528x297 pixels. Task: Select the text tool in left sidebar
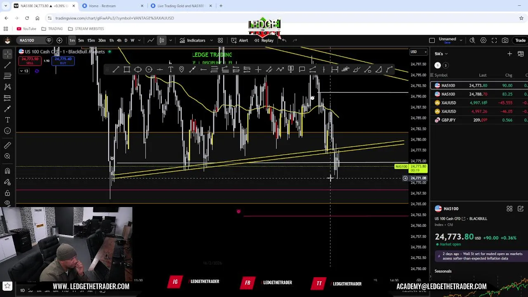tap(7, 120)
